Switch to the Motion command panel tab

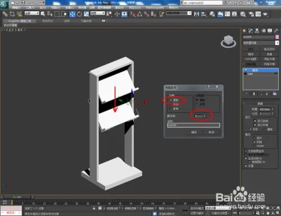[264, 31]
